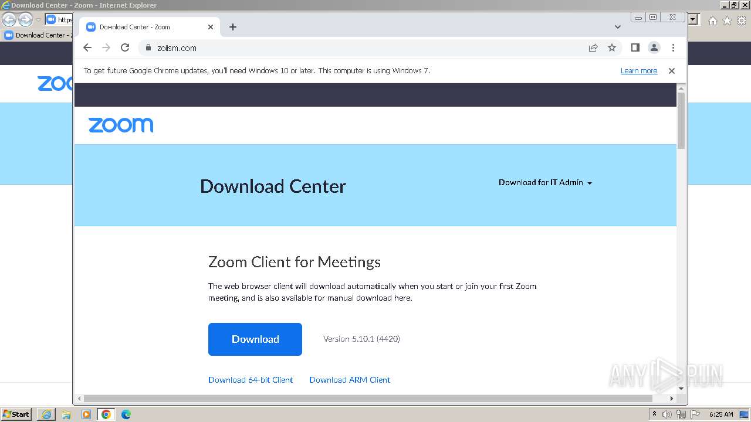Click the padlock site info icon

[148, 48]
